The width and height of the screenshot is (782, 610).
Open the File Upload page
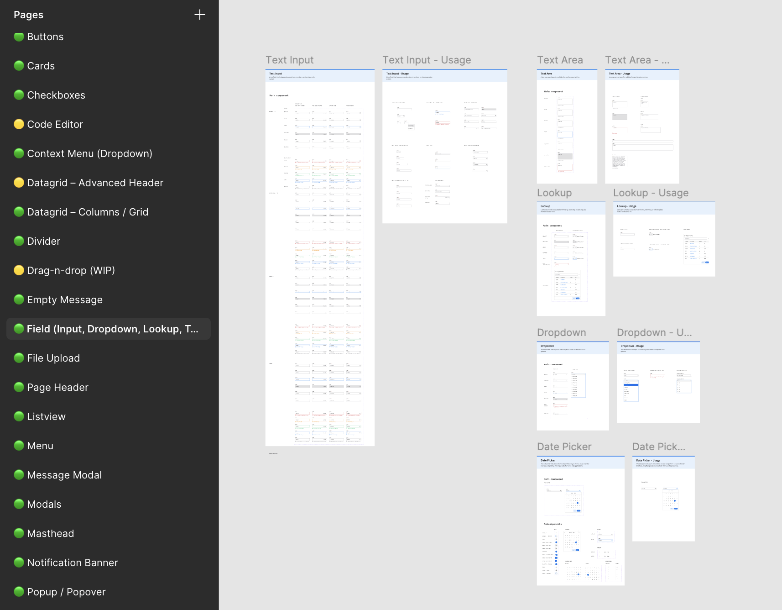[53, 358]
